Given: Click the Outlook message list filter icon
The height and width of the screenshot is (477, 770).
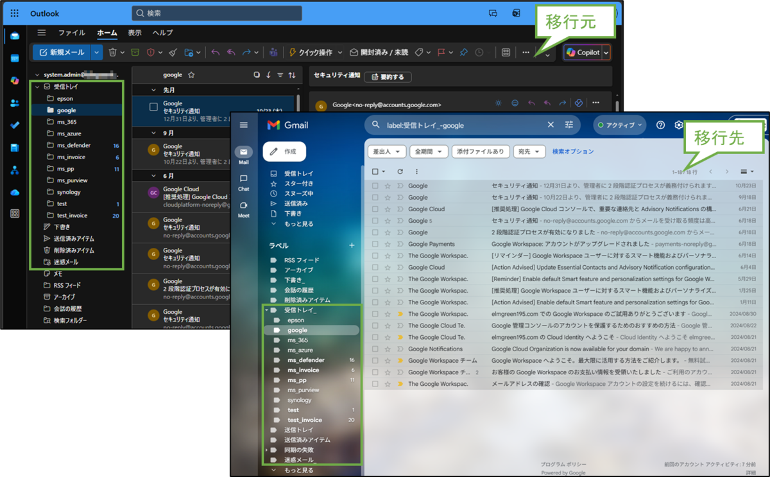Looking at the screenshot, I should click(x=280, y=75).
